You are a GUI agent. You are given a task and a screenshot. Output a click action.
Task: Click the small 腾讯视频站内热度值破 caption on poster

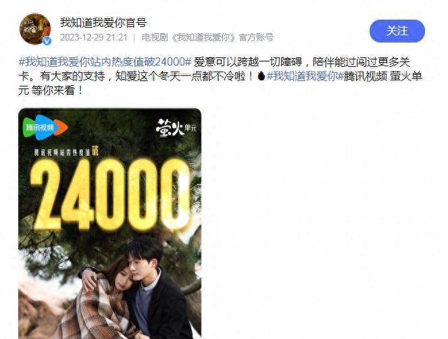pyautogui.click(x=66, y=152)
